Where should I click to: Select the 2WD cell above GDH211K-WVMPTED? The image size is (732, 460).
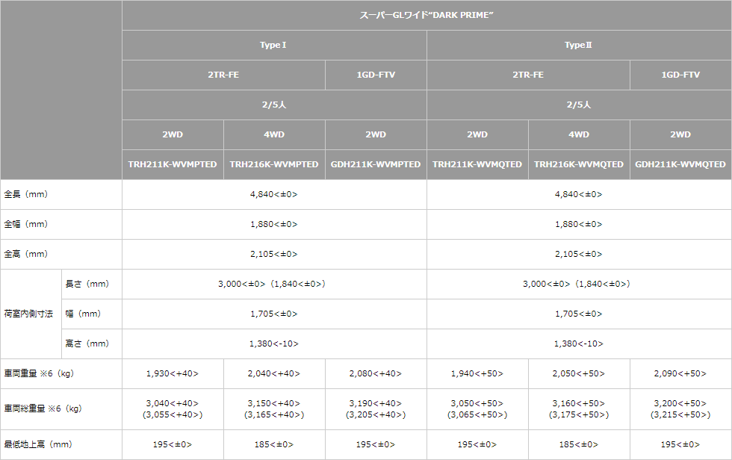click(376, 134)
